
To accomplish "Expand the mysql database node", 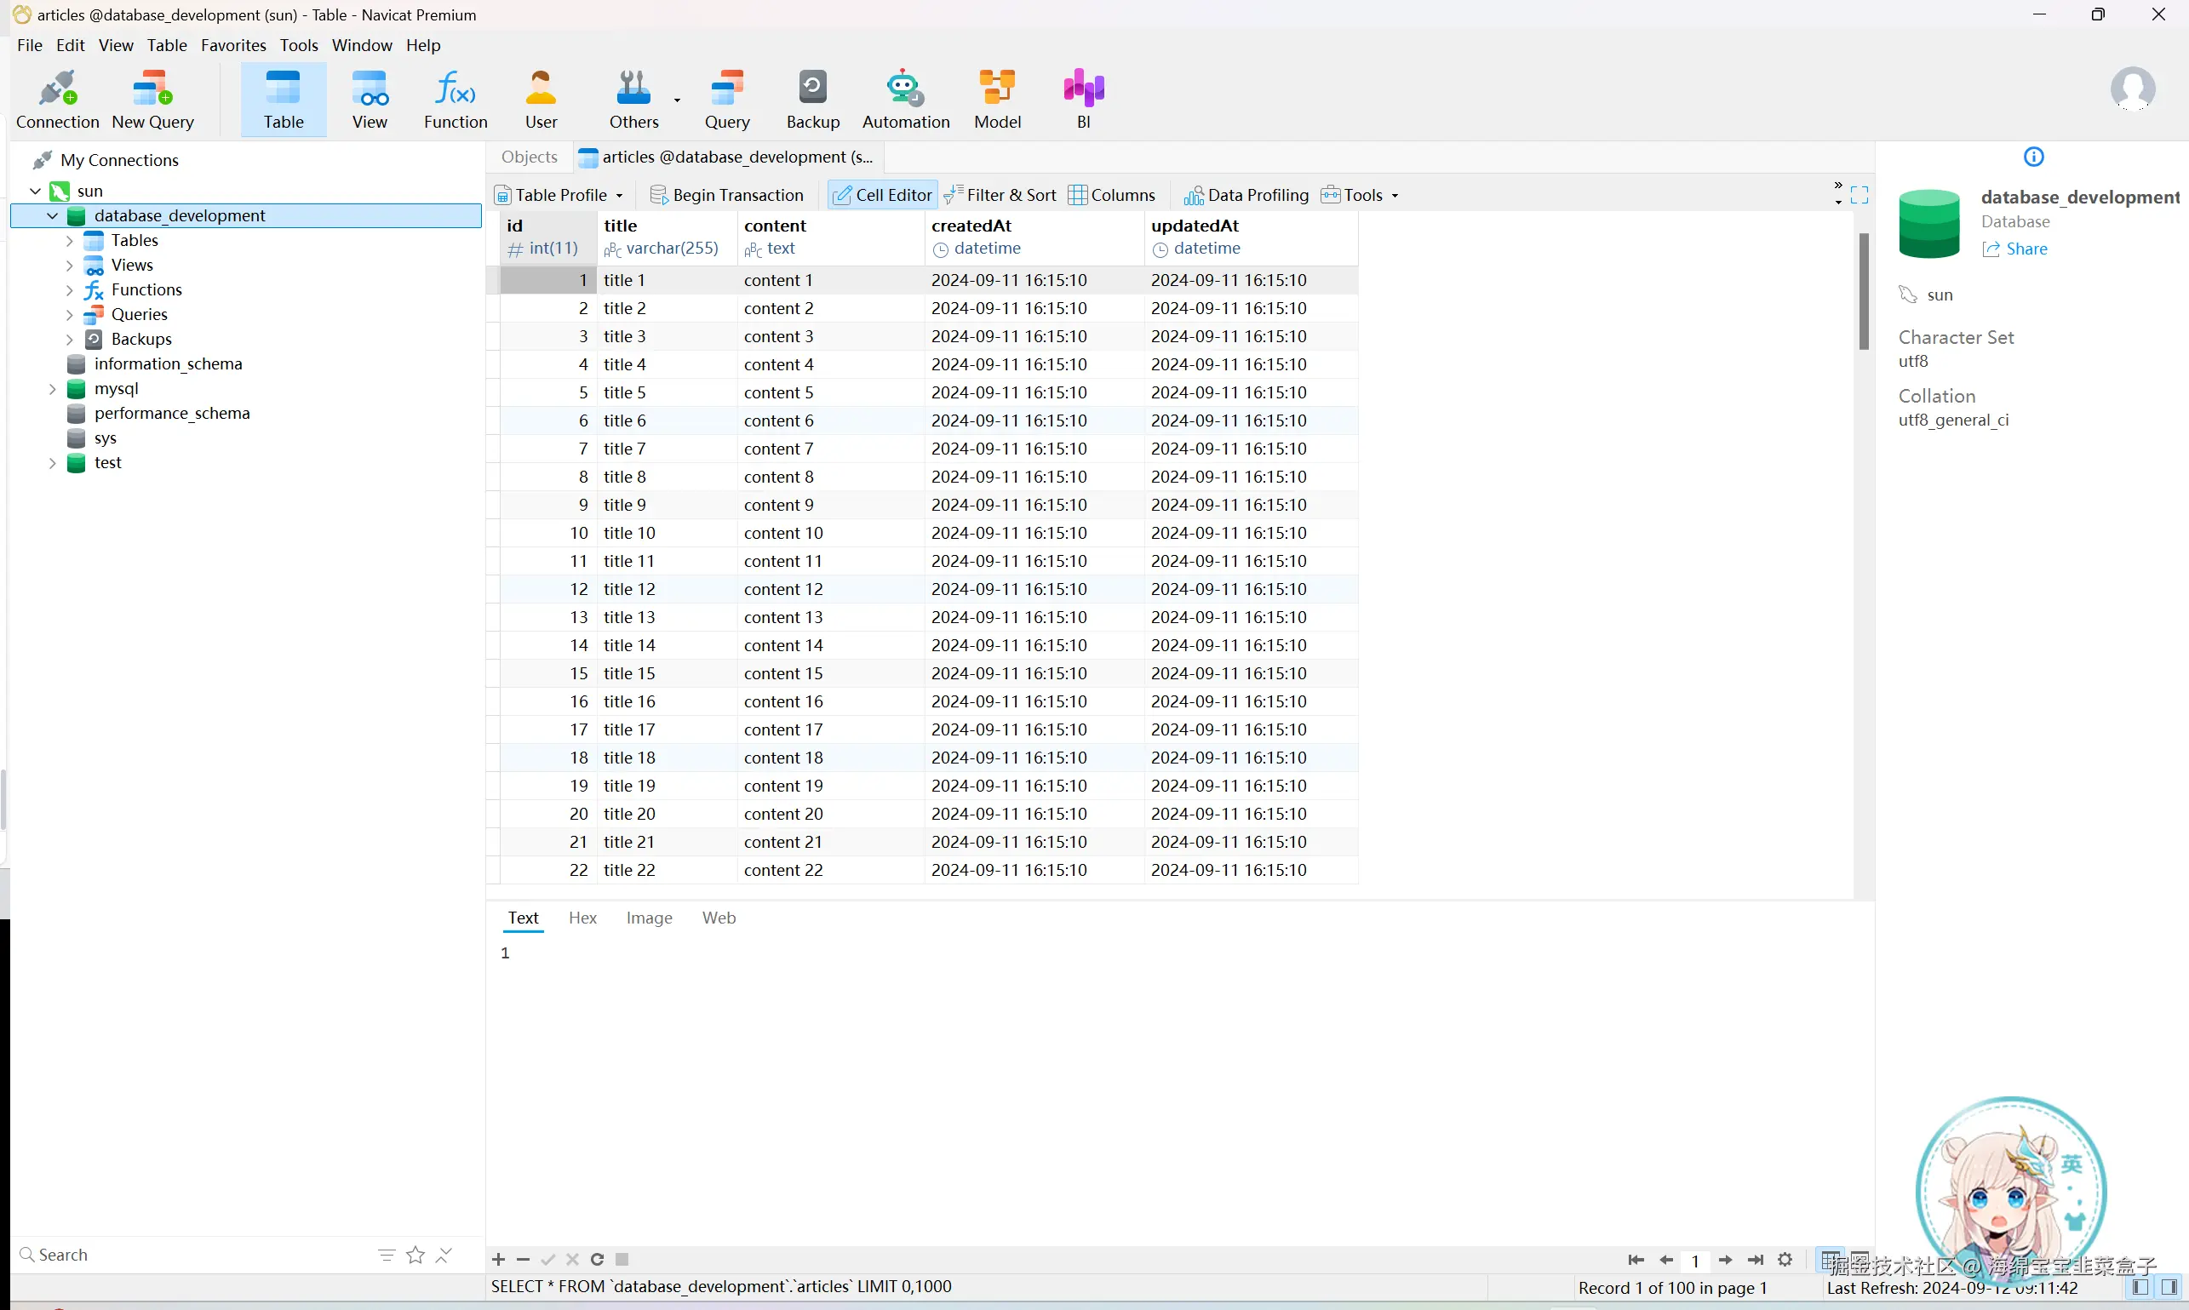I will click(52, 388).
